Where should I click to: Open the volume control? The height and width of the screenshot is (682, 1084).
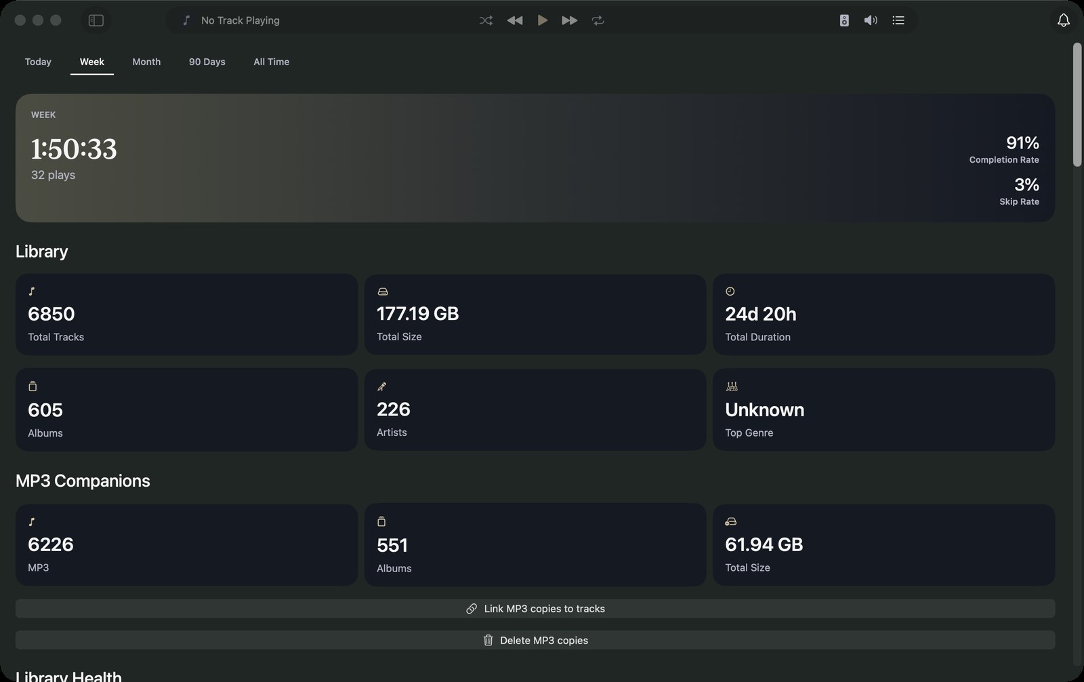pos(871,20)
